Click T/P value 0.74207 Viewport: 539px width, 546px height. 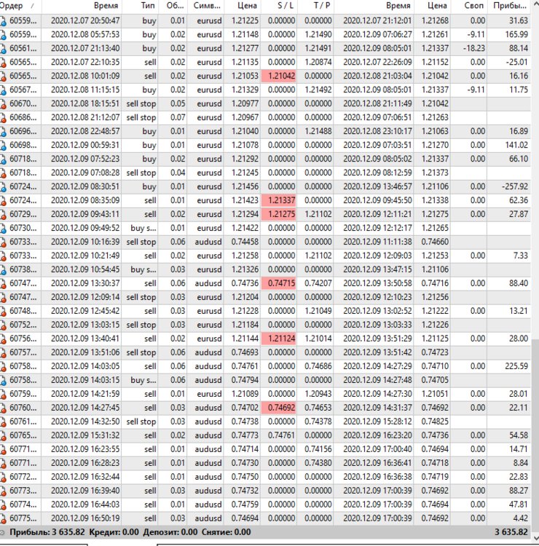(x=318, y=283)
